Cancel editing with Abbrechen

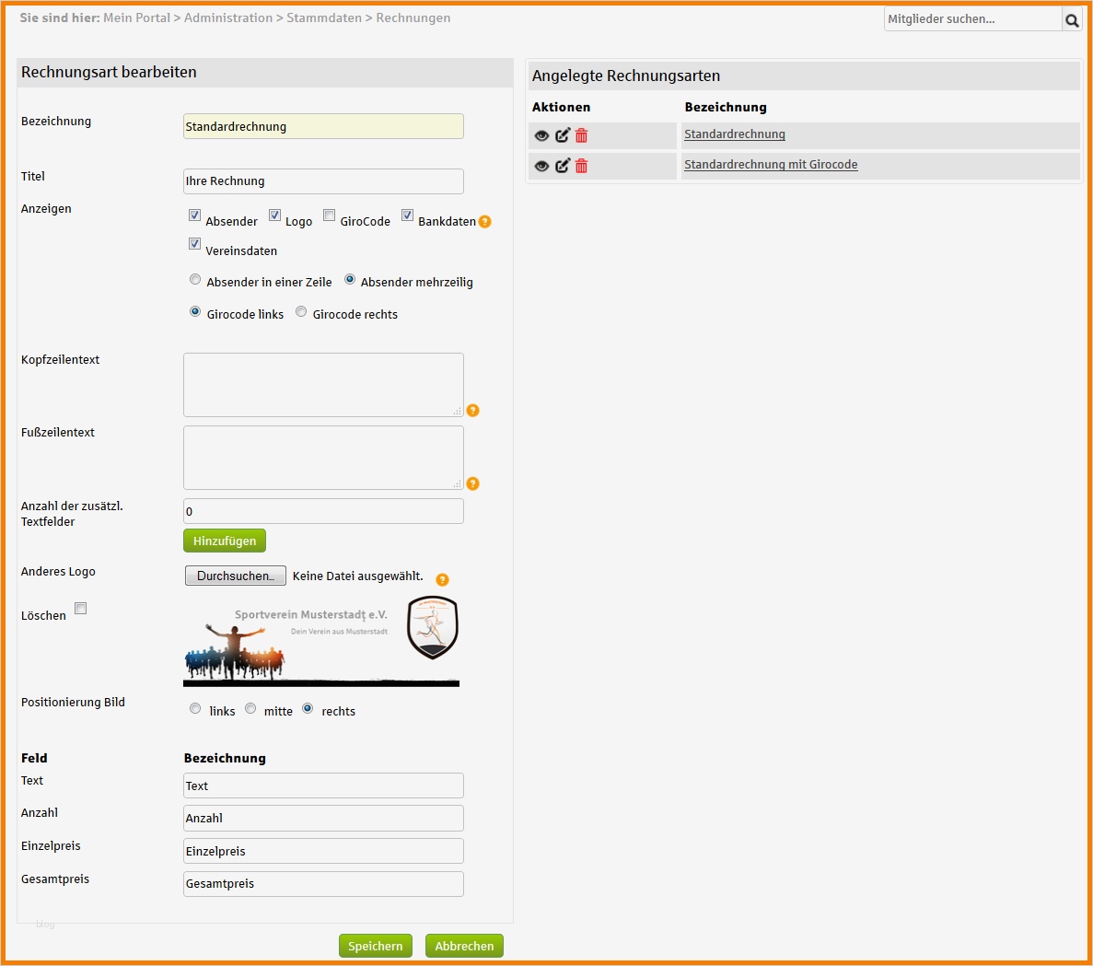(464, 946)
